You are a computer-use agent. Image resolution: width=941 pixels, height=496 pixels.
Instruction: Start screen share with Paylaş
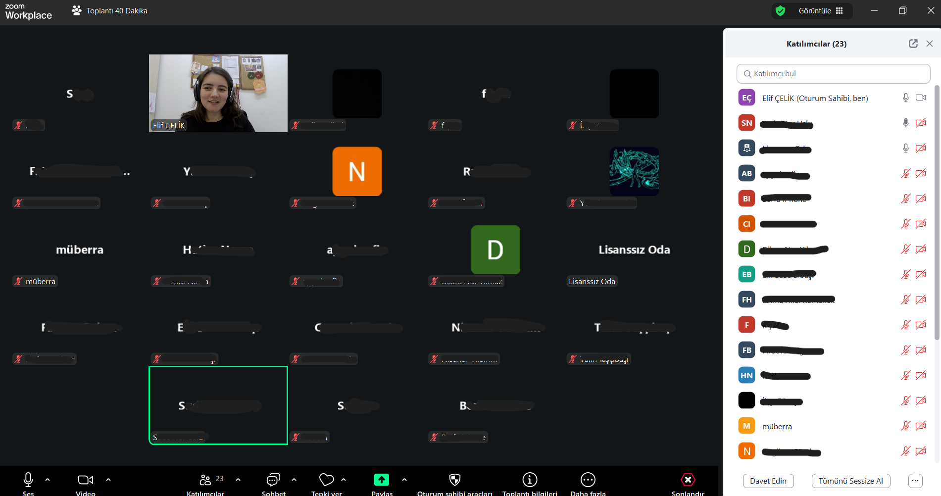coord(381,480)
